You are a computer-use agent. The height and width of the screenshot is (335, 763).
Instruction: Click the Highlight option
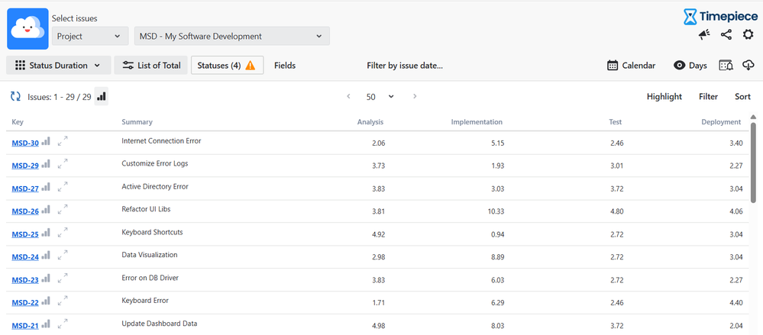pos(664,96)
